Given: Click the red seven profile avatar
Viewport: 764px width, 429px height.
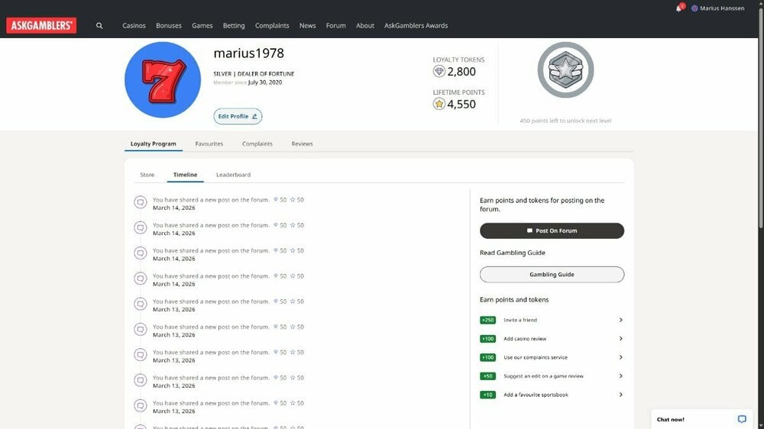Looking at the screenshot, I should (x=163, y=80).
